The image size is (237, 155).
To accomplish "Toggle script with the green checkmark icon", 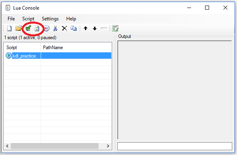I will 28,28.
